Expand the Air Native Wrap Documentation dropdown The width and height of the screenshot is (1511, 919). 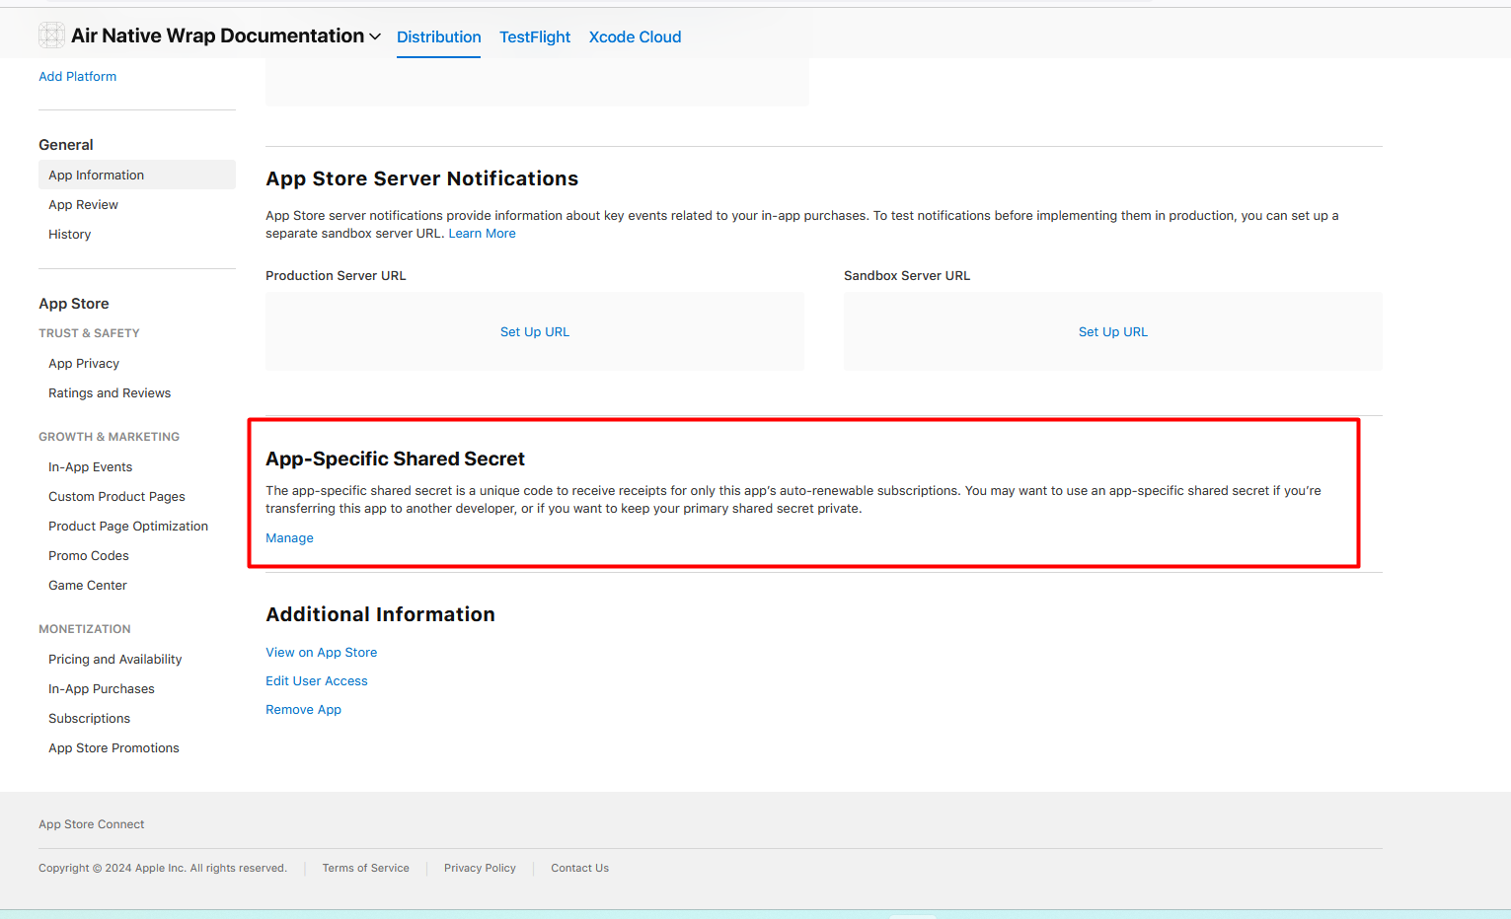coord(375,36)
